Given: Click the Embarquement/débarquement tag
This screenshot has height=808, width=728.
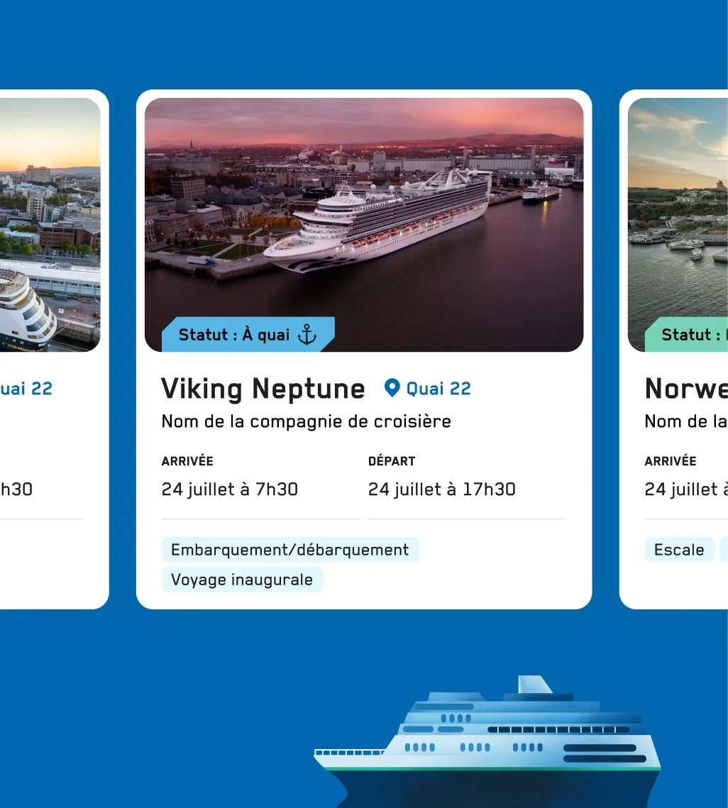Looking at the screenshot, I should pos(290,550).
